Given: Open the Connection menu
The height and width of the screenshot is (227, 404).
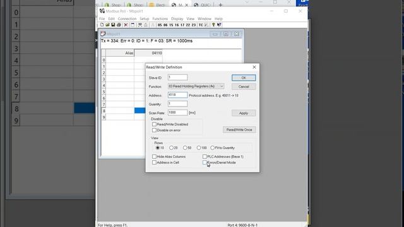Looking at the screenshot, I should pyautogui.click(x=127, y=19).
